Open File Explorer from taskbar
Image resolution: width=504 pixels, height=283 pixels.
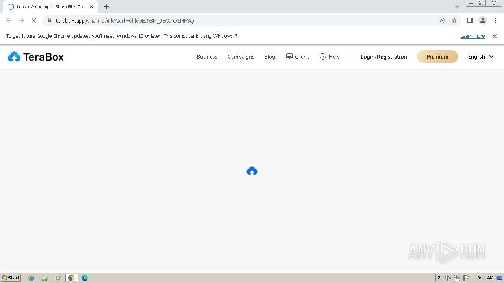click(x=44, y=278)
